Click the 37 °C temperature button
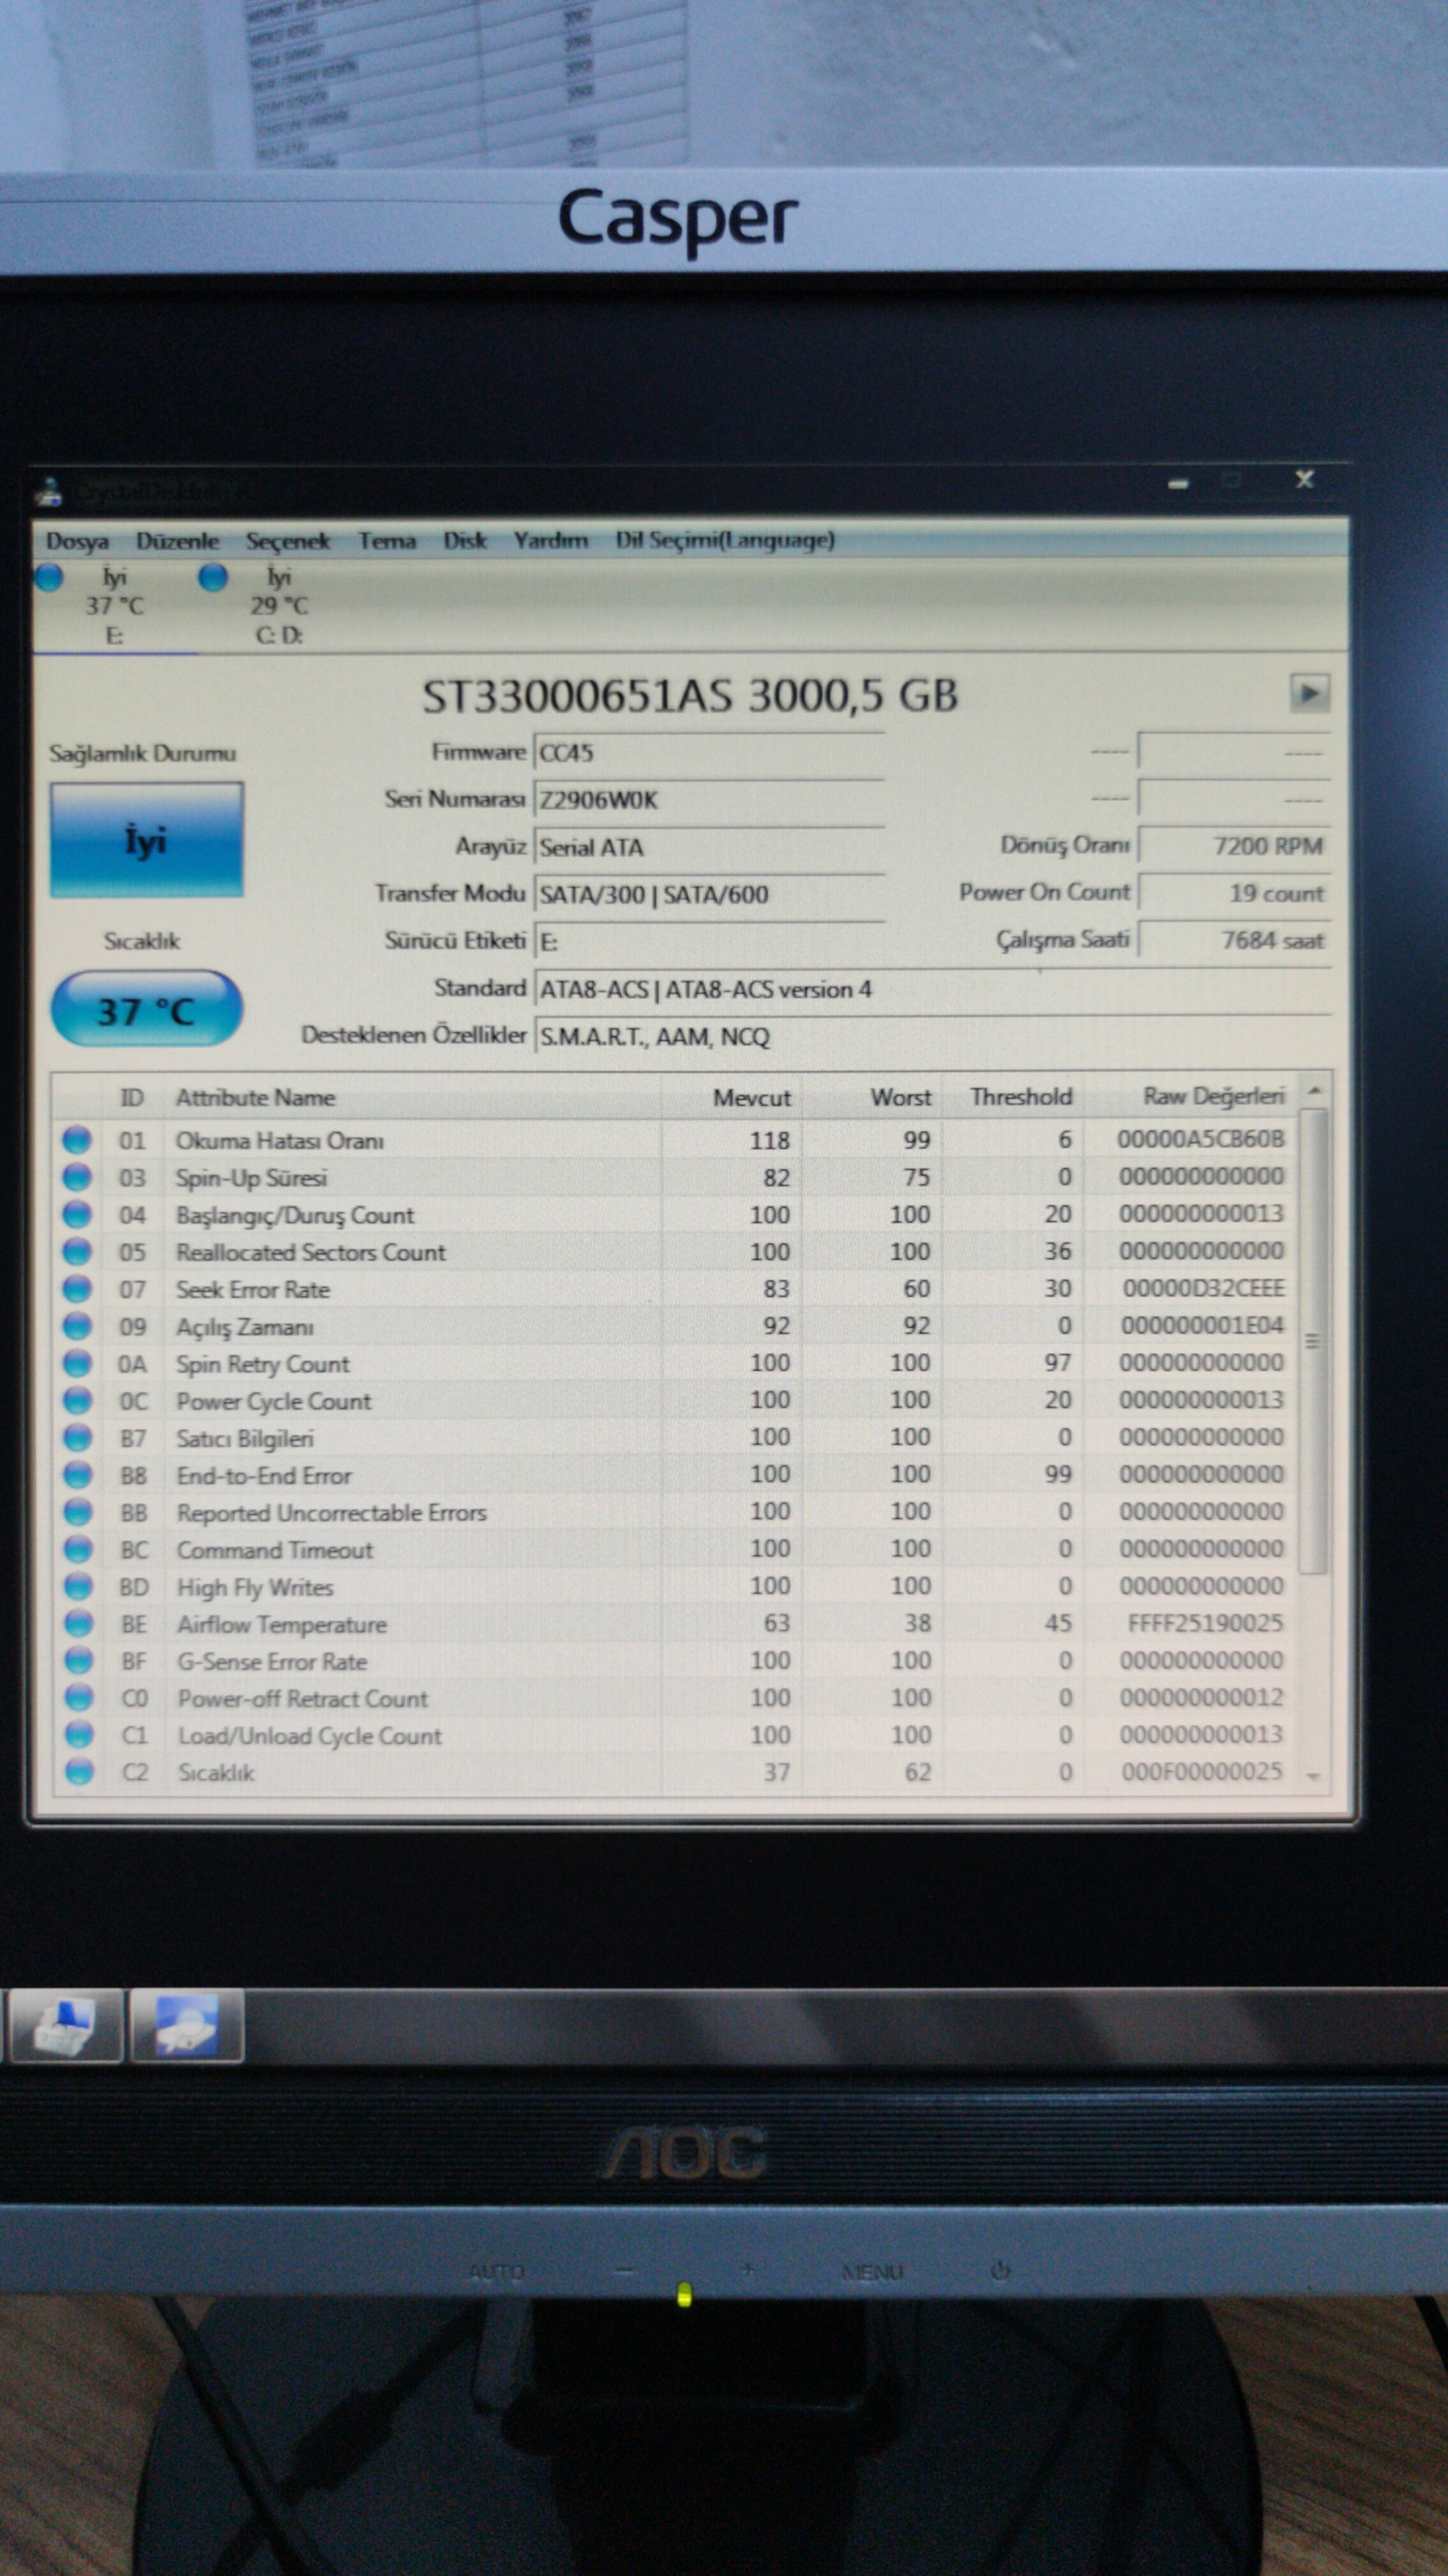This screenshot has width=1448, height=2576. pos(146,1010)
